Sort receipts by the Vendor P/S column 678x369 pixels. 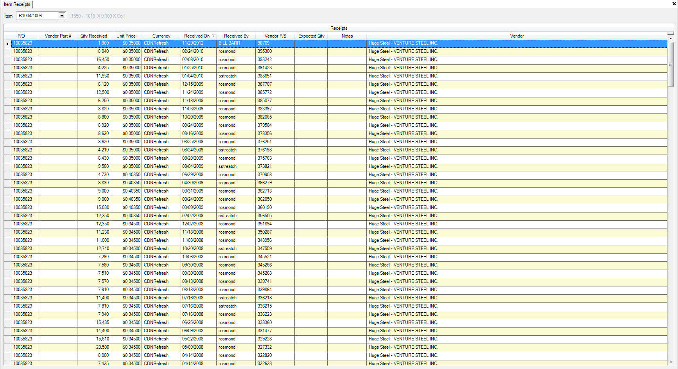pos(275,36)
